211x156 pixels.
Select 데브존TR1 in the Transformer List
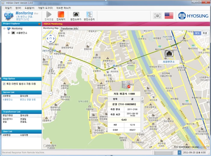click(x=8, y=119)
